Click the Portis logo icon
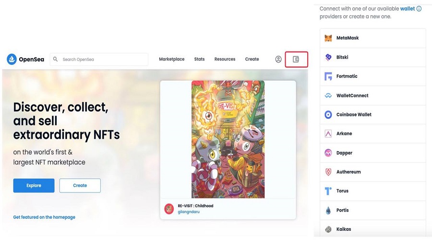This screenshot has width=432, height=240. point(328,210)
